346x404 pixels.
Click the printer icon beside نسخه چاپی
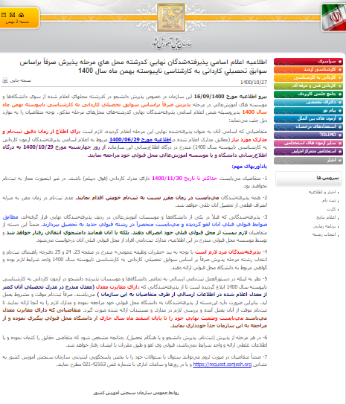5,80
